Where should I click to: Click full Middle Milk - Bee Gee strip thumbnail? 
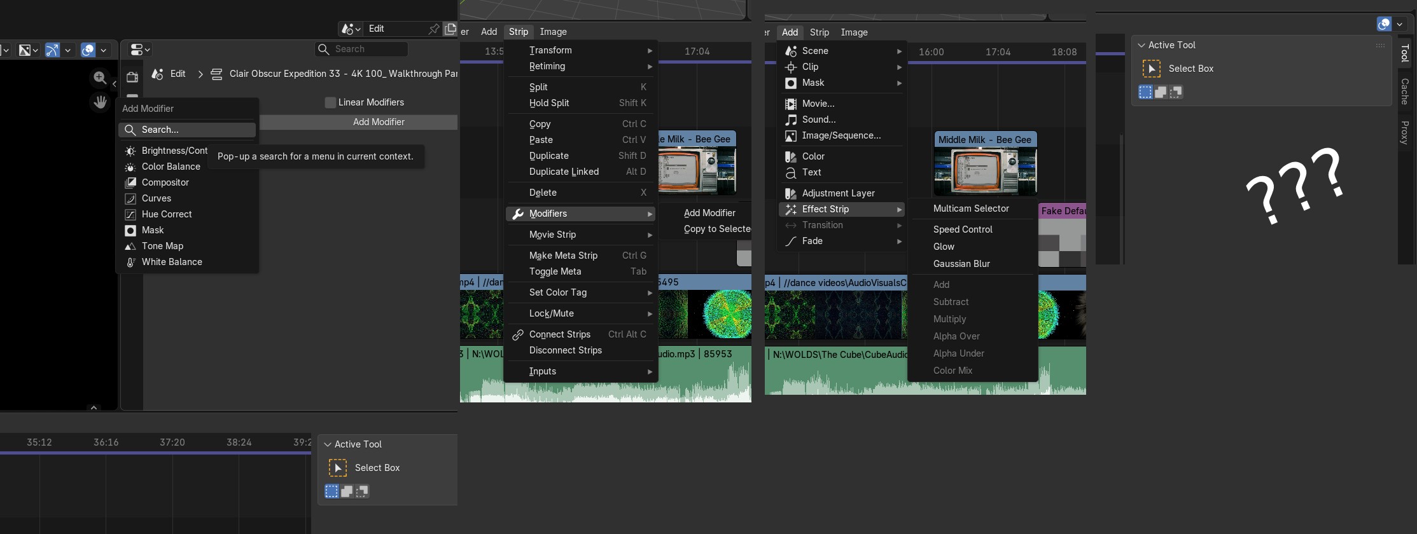pyautogui.click(x=985, y=163)
